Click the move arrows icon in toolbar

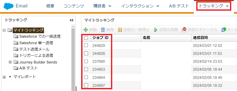click(86, 30)
